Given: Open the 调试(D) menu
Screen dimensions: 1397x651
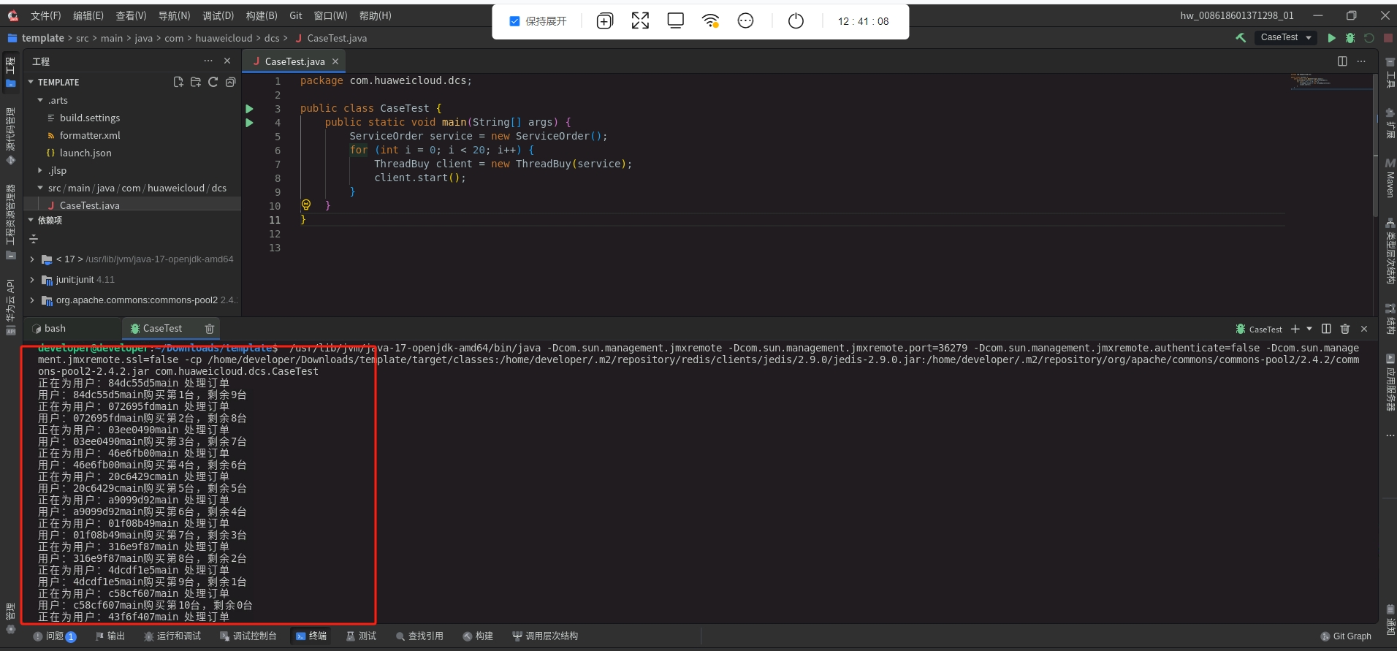Looking at the screenshot, I should click(x=218, y=15).
